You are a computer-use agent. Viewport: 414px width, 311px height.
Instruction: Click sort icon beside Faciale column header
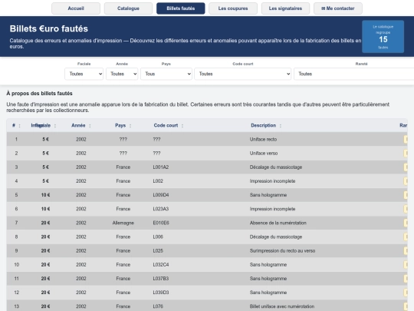coord(55,126)
